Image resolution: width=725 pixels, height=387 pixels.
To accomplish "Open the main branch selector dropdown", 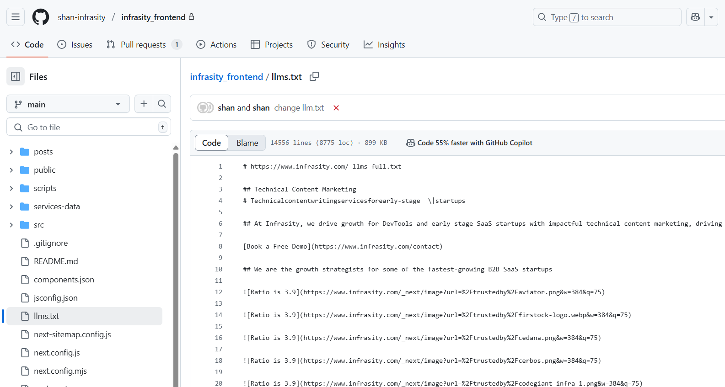I will click(x=68, y=104).
